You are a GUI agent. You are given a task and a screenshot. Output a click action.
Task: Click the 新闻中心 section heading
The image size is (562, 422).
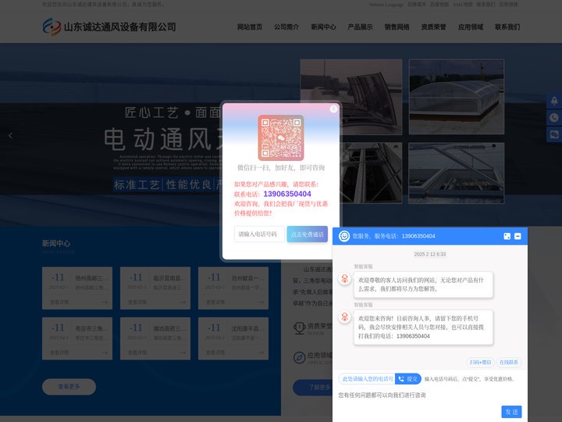[56, 243]
